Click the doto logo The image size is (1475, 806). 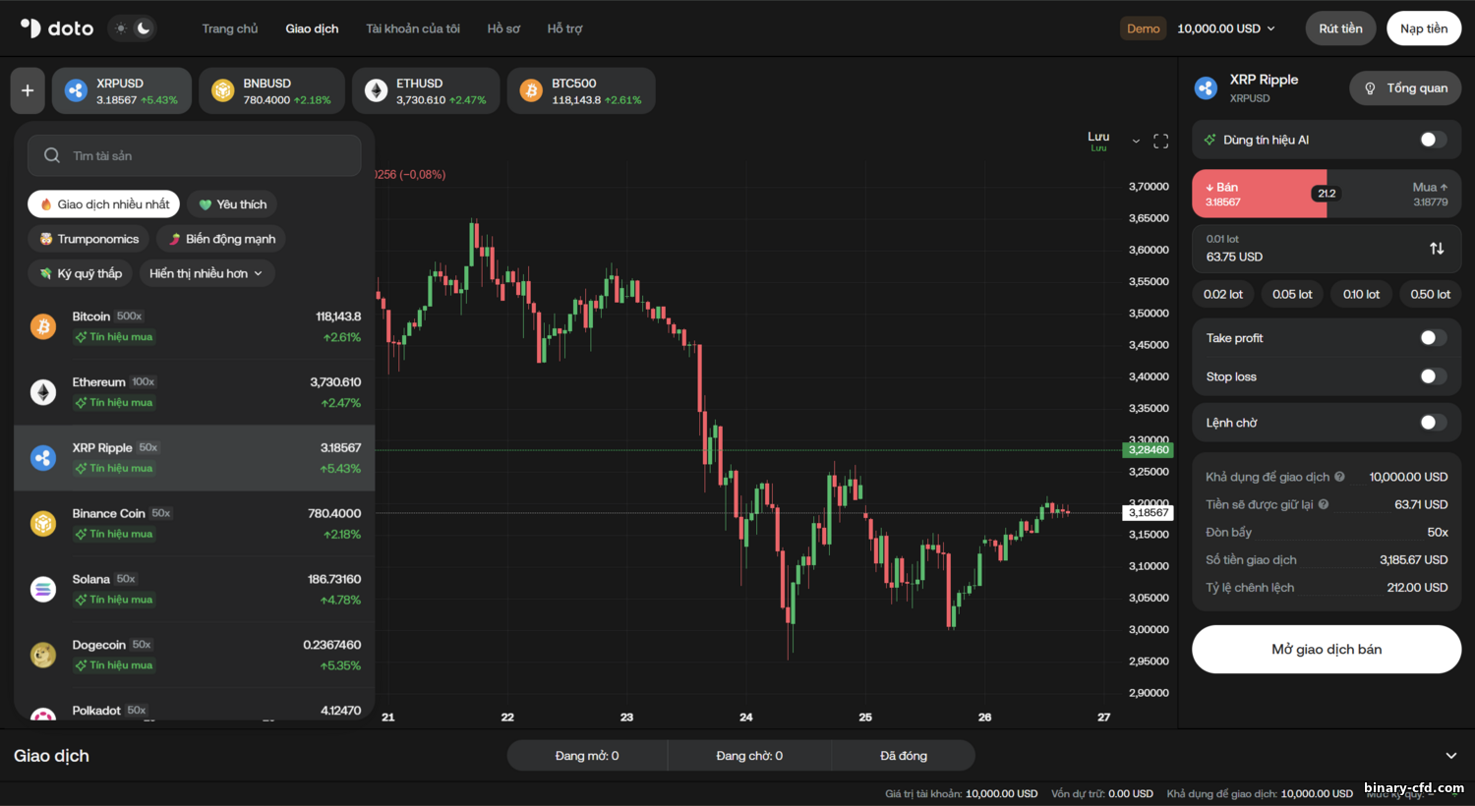pyautogui.click(x=57, y=29)
